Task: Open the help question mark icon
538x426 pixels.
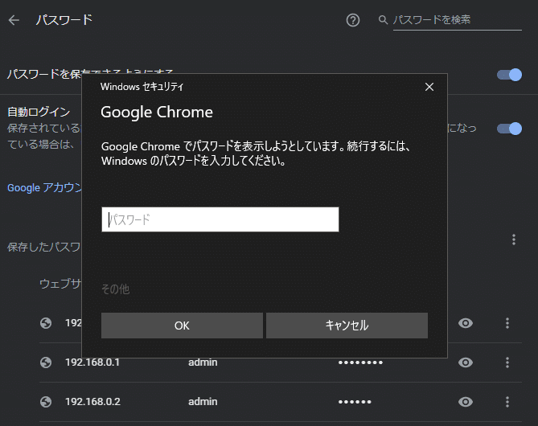Action: 353,20
